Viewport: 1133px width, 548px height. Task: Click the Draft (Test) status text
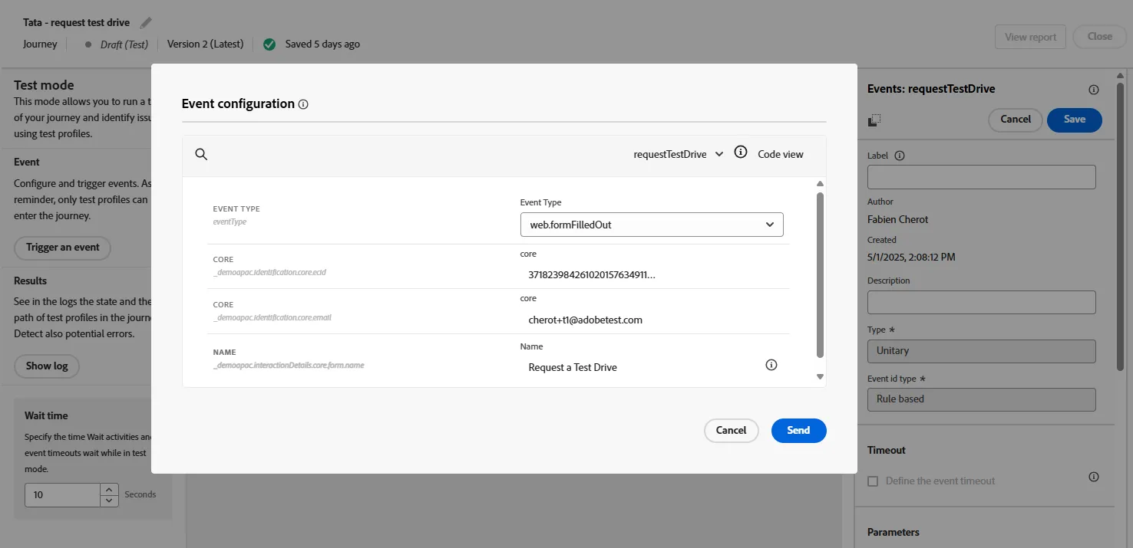tap(124, 44)
